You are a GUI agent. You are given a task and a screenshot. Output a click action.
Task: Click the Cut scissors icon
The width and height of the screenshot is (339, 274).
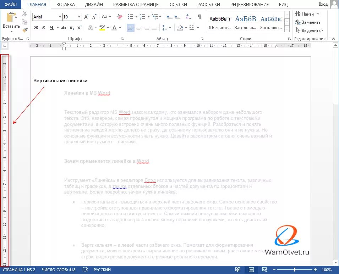(x=25, y=14)
